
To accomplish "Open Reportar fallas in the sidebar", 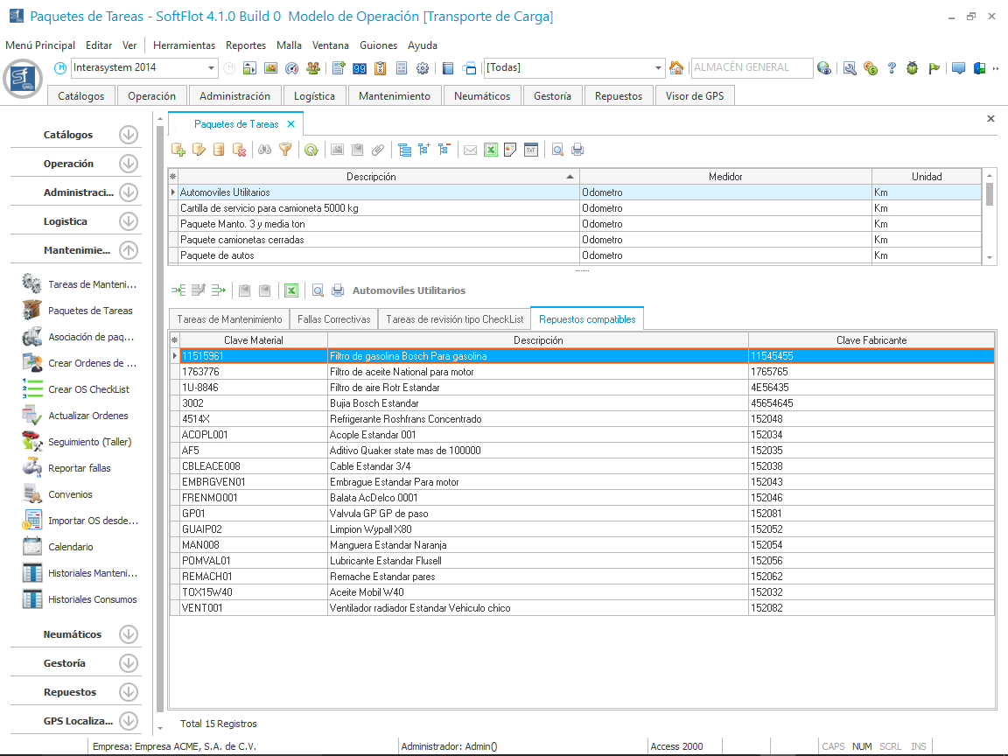I will coord(80,468).
